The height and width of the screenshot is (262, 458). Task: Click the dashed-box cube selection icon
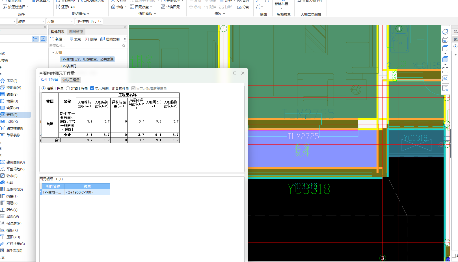(445, 78)
